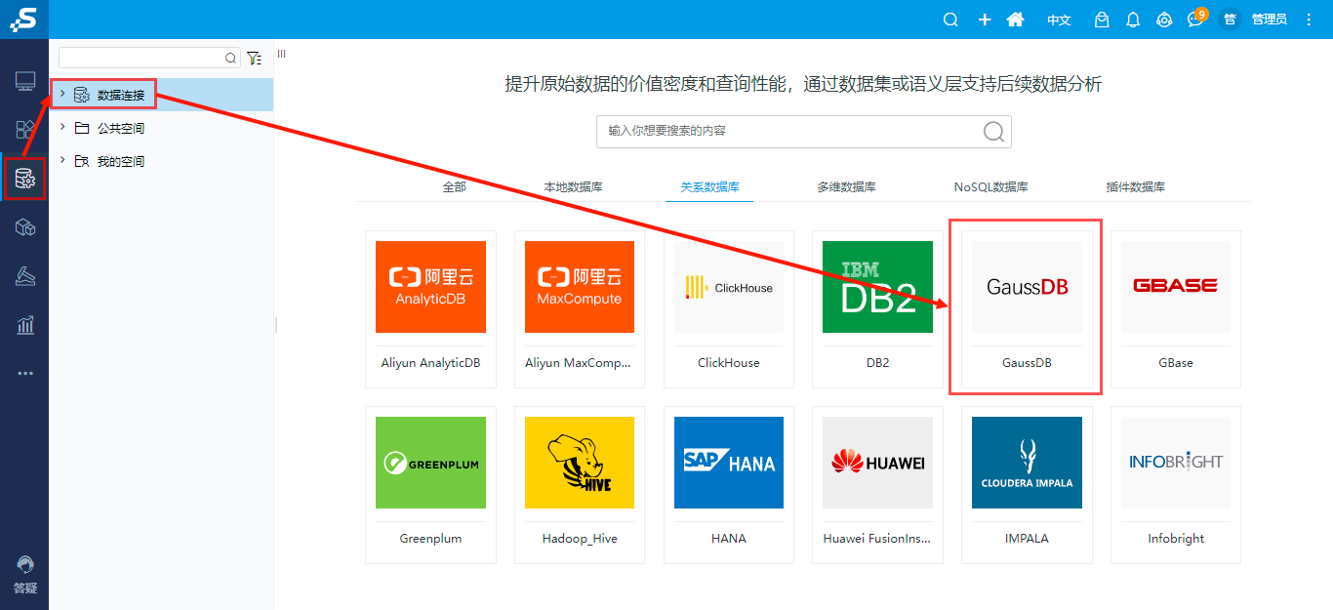This screenshot has height=610, width=1333.
Task: Click the 管 user avatar
Action: tap(1230, 20)
